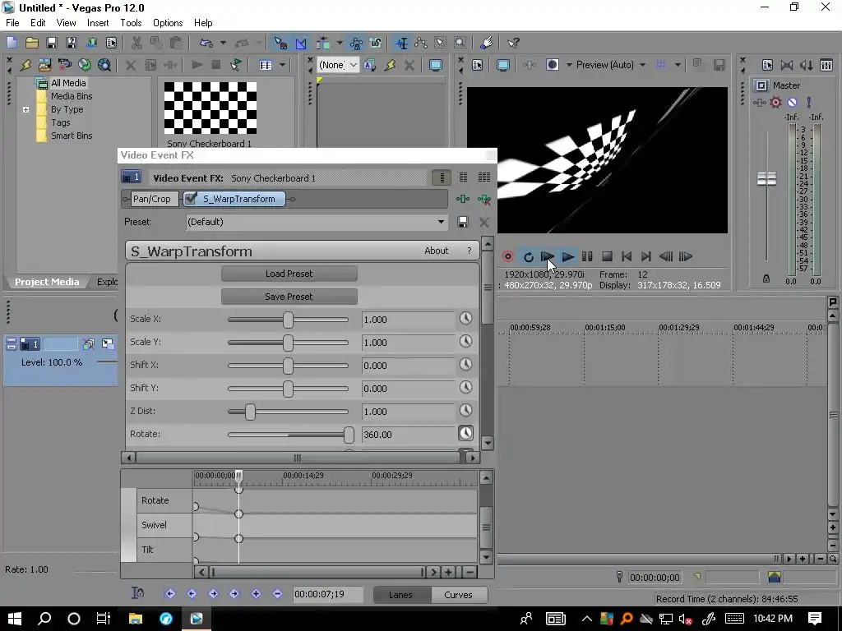842x631 pixels.
Task: Save project with floppy disk icon
Action: coord(52,43)
